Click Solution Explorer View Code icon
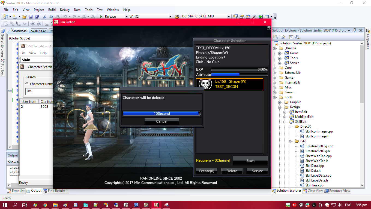The height and width of the screenshot is (209, 371). [291, 37]
